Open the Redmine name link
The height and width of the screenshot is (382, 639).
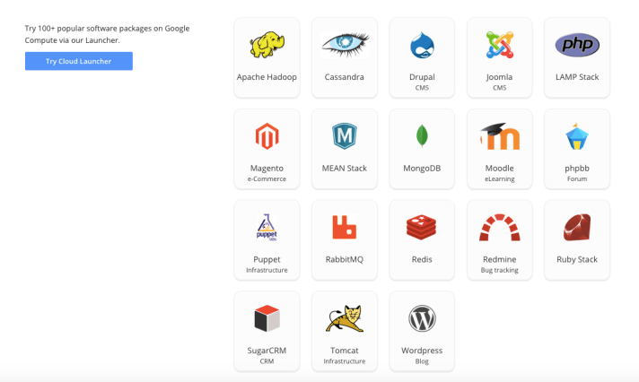(500, 259)
